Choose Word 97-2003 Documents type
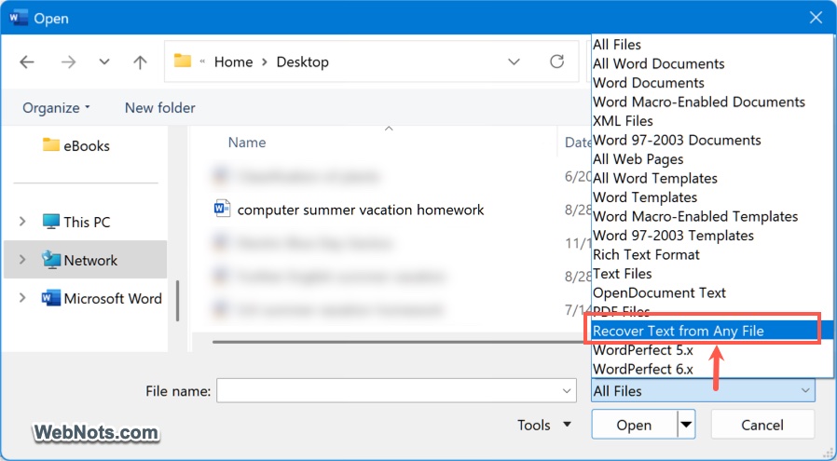 (x=677, y=141)
